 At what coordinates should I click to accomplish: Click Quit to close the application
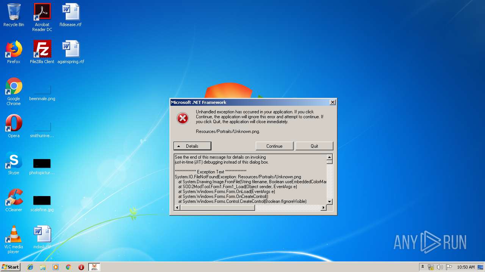coord(314,146)
